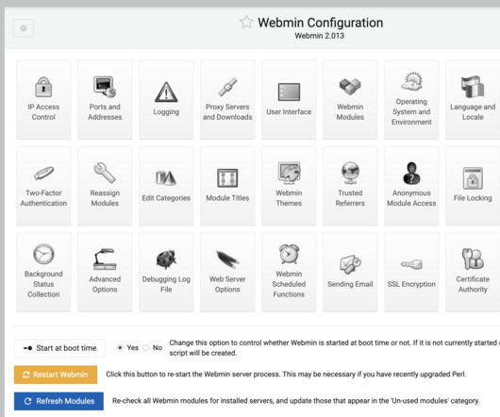Open Anonymous Module Access
The image size is (500, 417).
coord(411,186)
